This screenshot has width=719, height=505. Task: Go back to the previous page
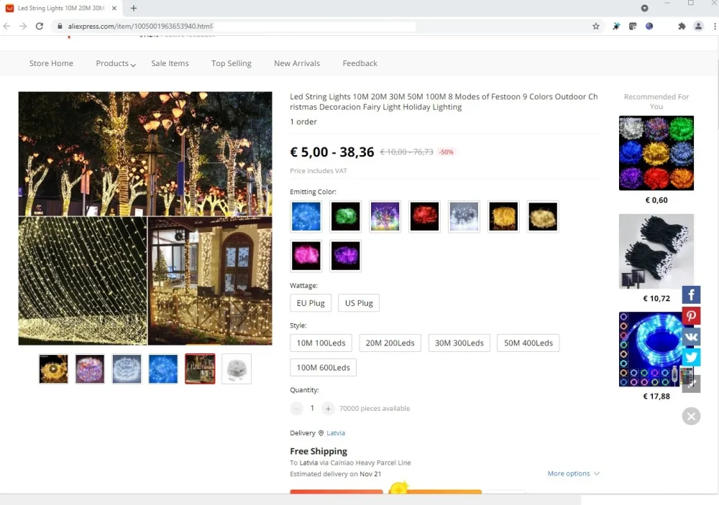[x=7, y=26]
